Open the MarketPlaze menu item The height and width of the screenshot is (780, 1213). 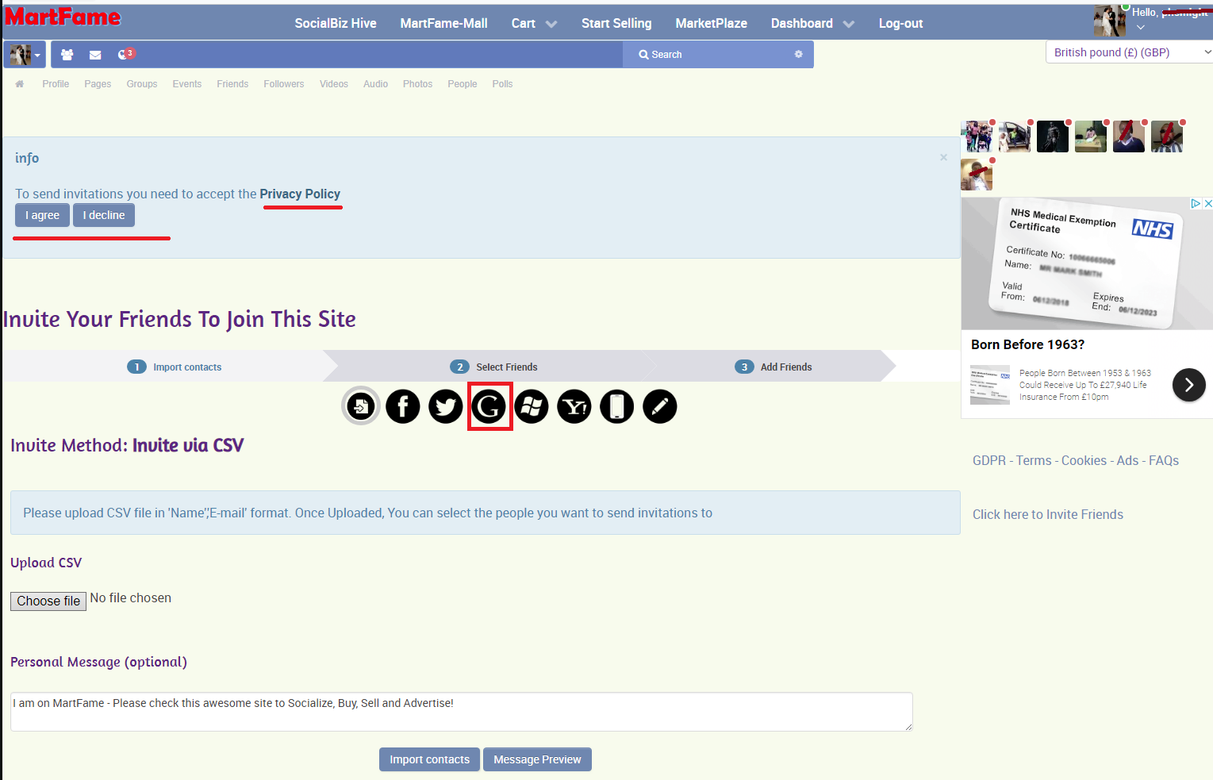711,23
